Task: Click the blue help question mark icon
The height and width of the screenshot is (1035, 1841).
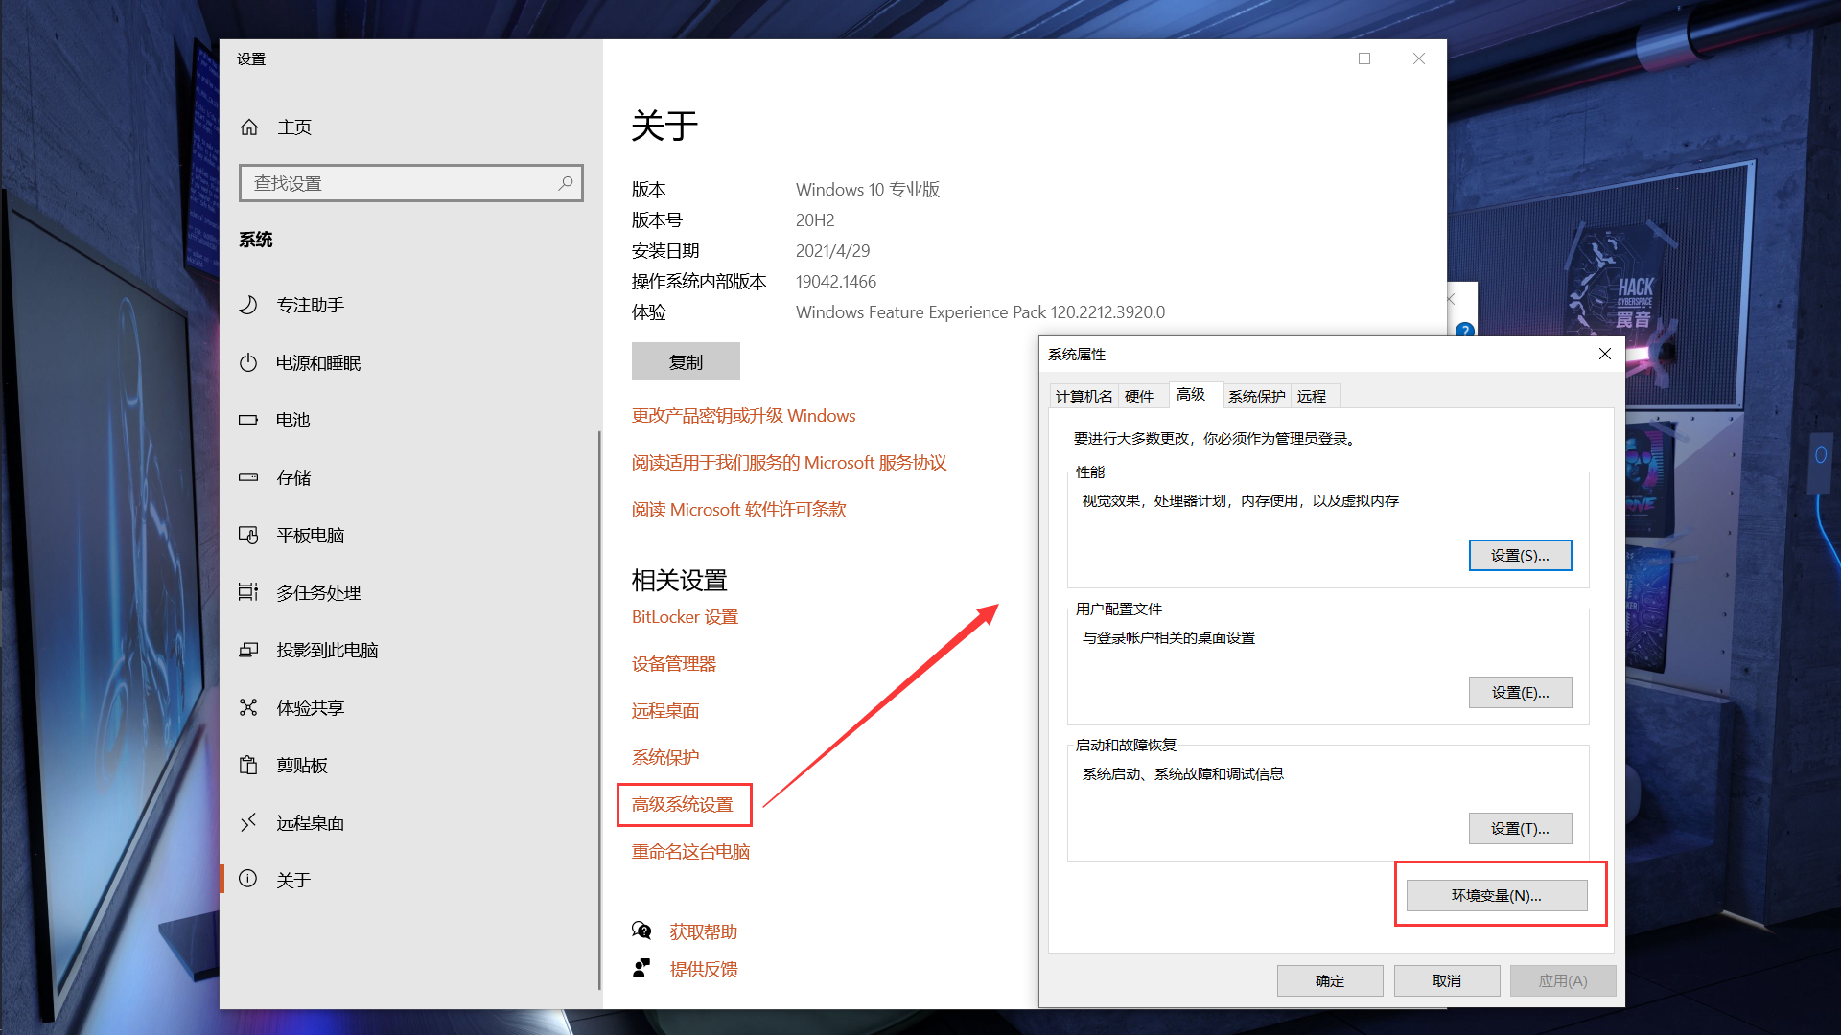Action: point(1464,331)
